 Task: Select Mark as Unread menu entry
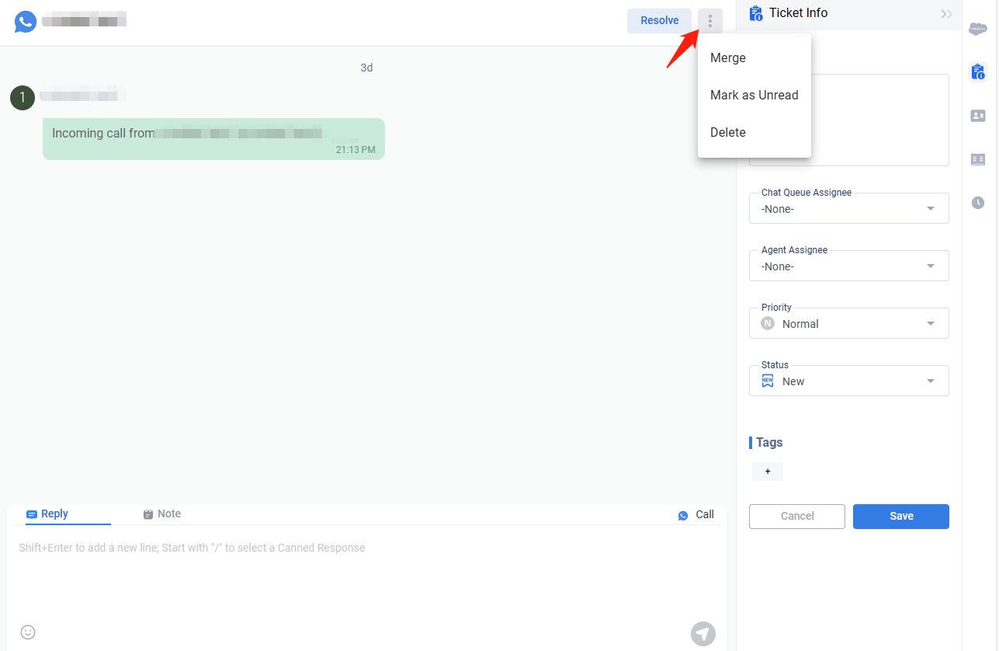tap(754, 96)
